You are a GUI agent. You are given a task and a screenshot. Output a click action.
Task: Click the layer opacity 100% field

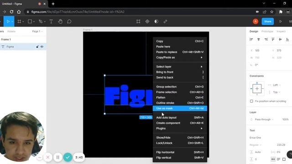tap(285, 119)
